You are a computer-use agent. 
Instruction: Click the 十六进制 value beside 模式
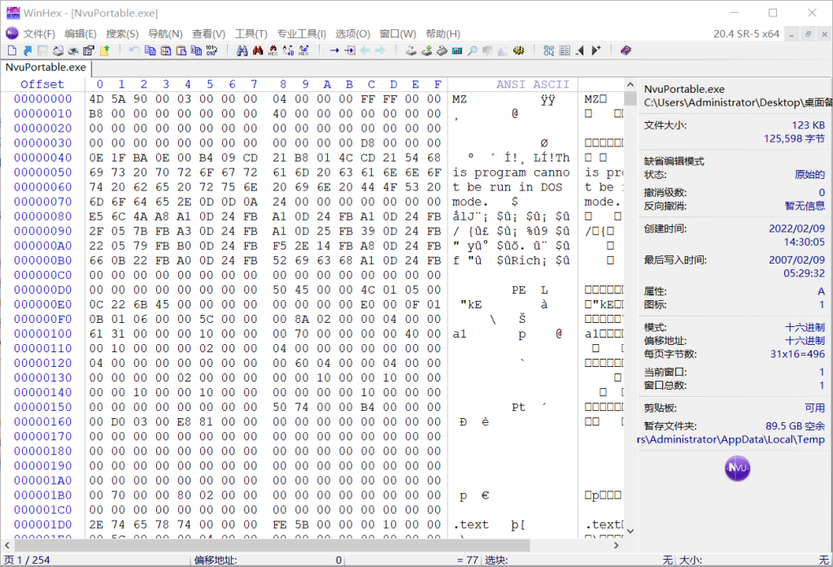point(805,327)
